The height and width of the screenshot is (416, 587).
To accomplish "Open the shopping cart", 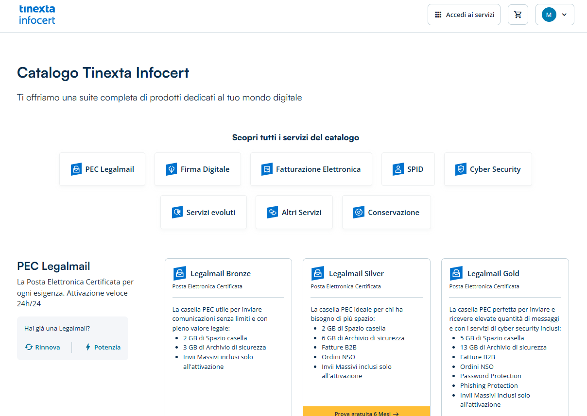I will tap(518, 15).
